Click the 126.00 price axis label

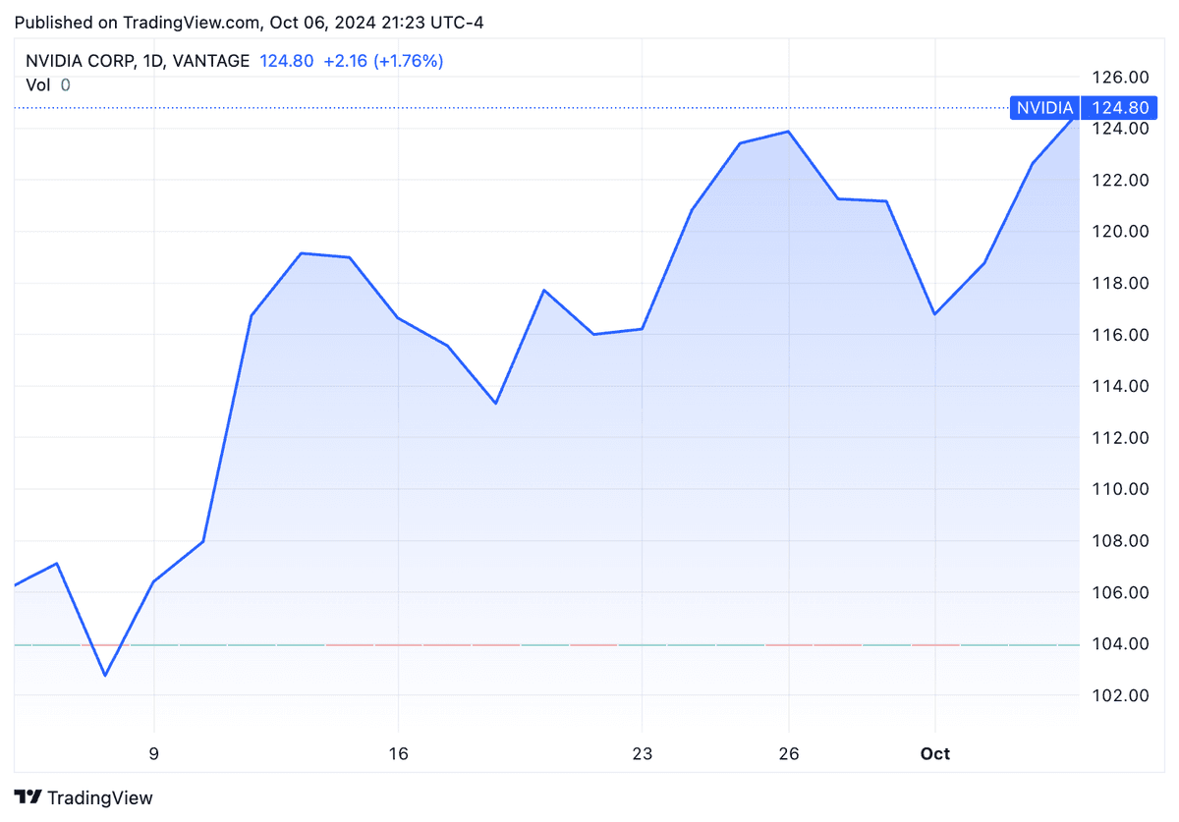click(1121, 78)
